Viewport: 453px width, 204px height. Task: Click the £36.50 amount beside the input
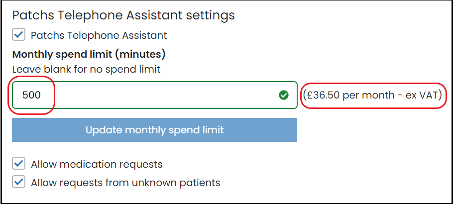pyautogui.click(x=323, y=95)
